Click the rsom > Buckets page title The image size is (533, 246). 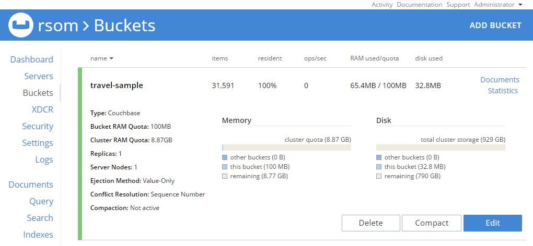[x=97, y=26]
